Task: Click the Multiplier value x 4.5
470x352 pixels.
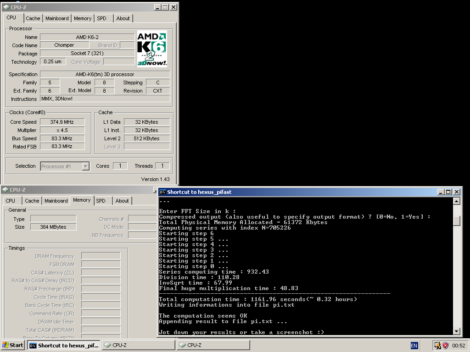Action: coord(62,130)
